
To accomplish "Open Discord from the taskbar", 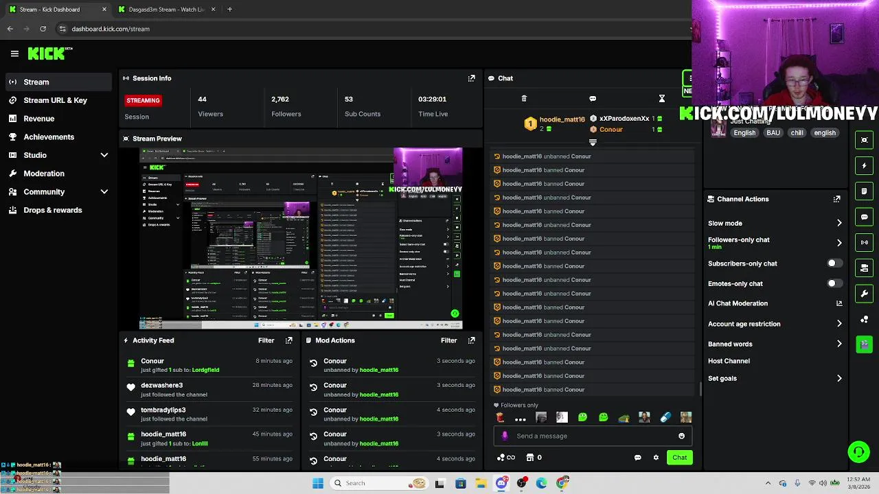I will point(501,483).
